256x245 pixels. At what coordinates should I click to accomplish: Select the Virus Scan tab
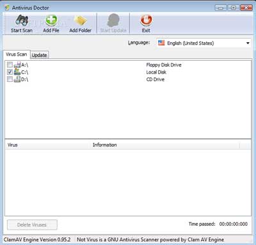tap(17, 54)
